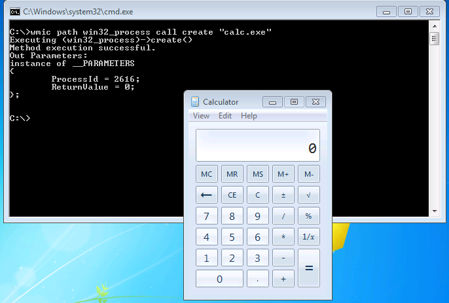This screenshot has width=449, height=303.
Task: Close the cmd.exe window
Action: point(429,12)
